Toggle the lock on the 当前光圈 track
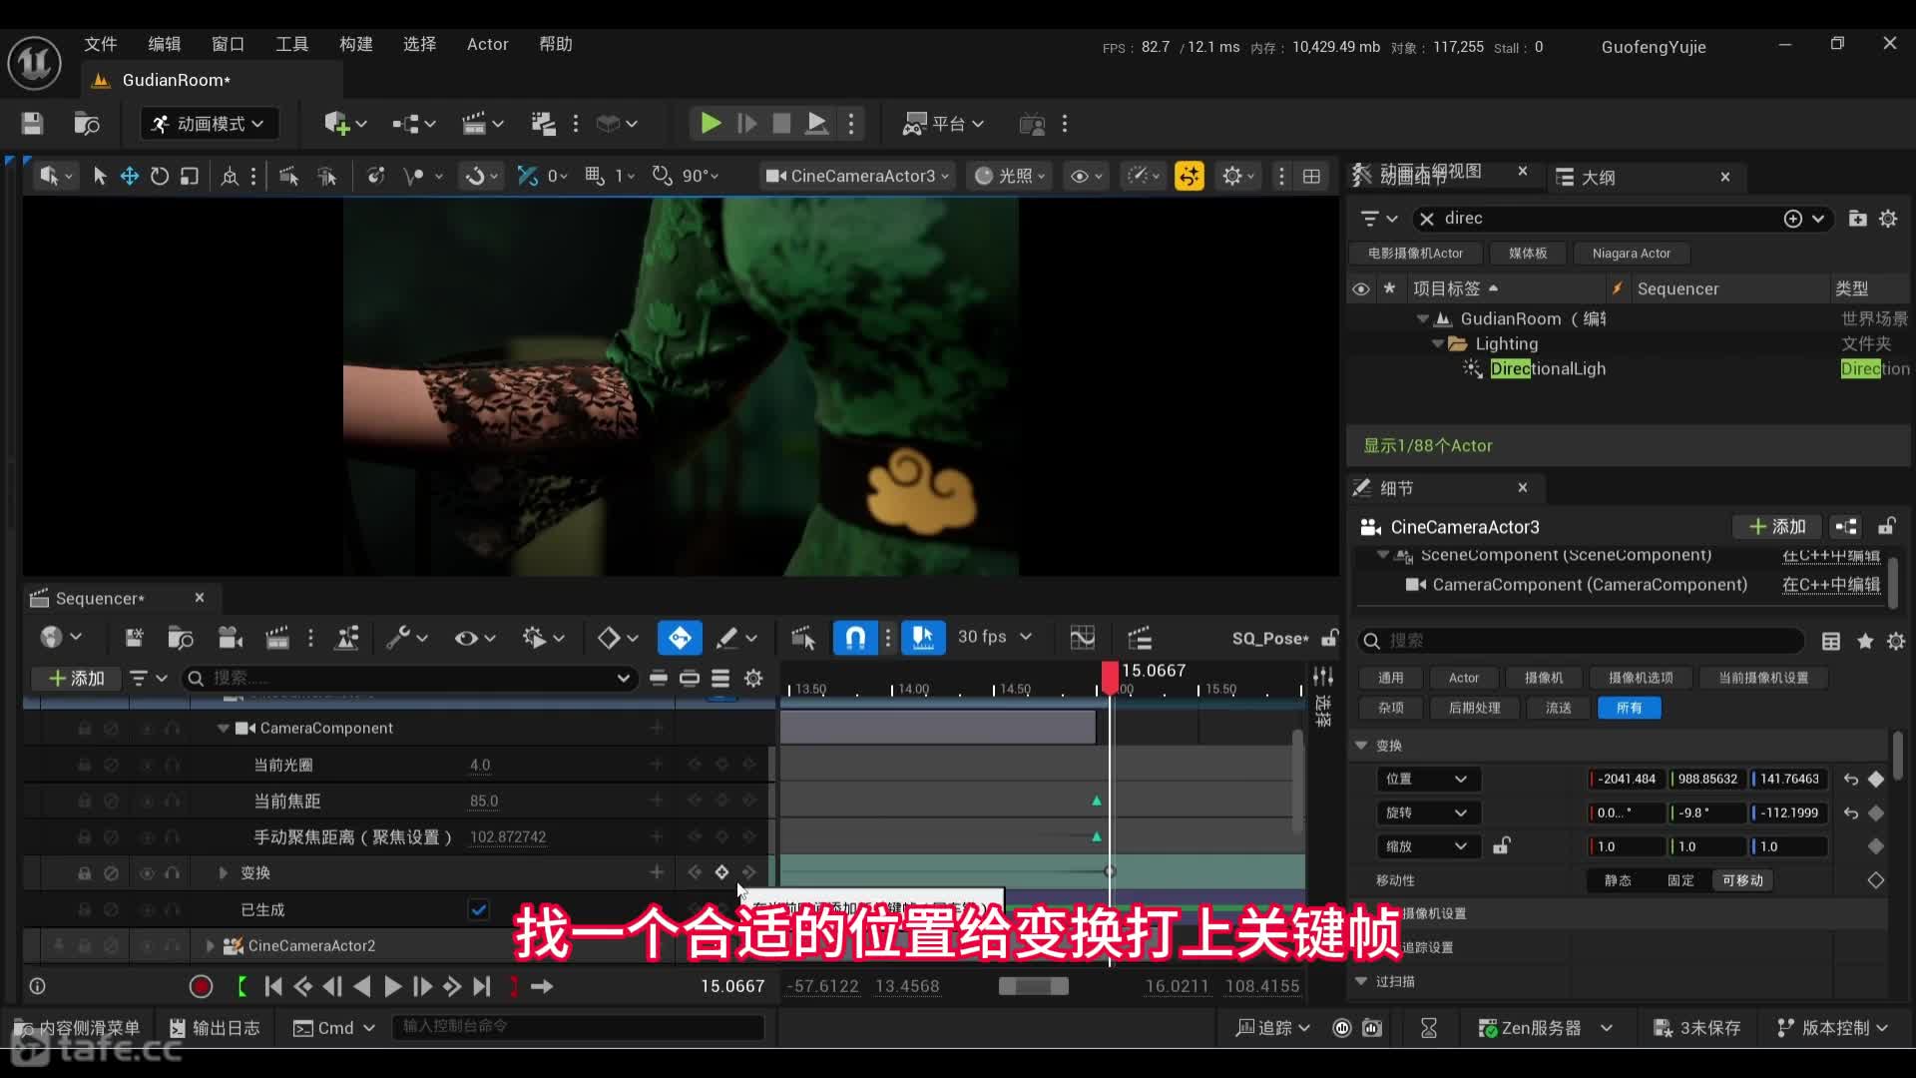Viewport: 1916px width, 1078px height. pos(84,765)
